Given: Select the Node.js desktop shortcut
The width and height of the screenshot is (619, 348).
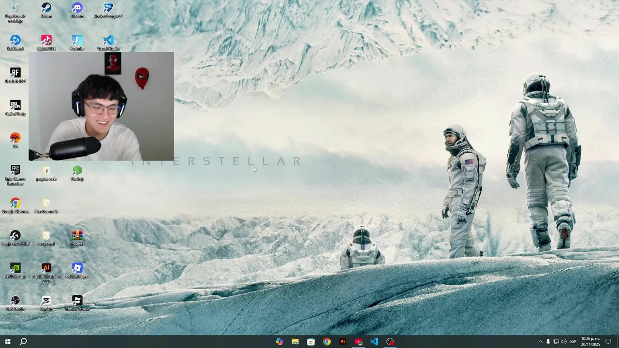Looking at the screenshot, I should click(x=77, y=173).
